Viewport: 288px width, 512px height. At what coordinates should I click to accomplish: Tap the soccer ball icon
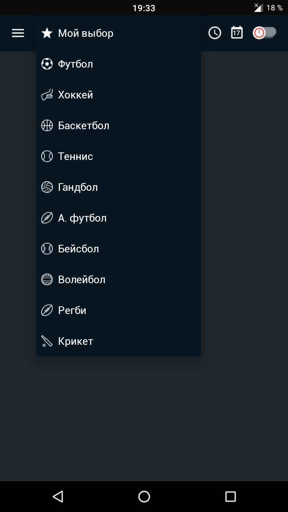47,64
